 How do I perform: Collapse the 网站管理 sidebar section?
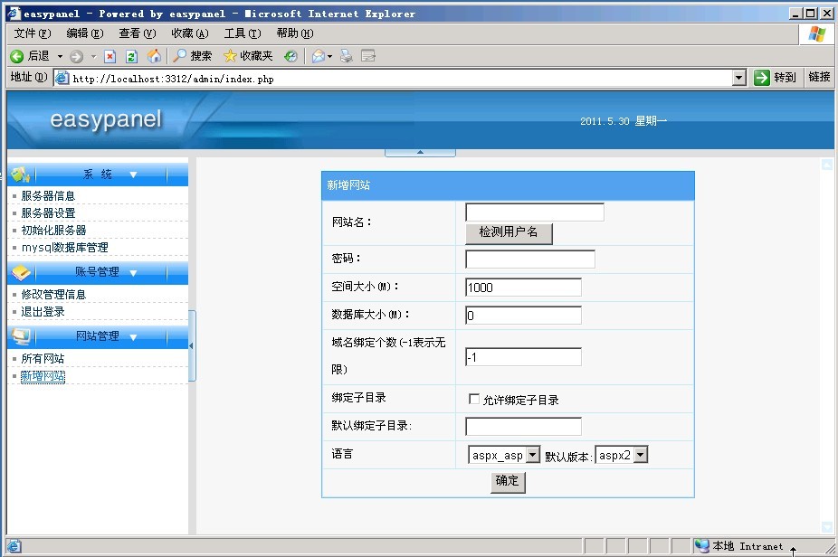(133, 337)
